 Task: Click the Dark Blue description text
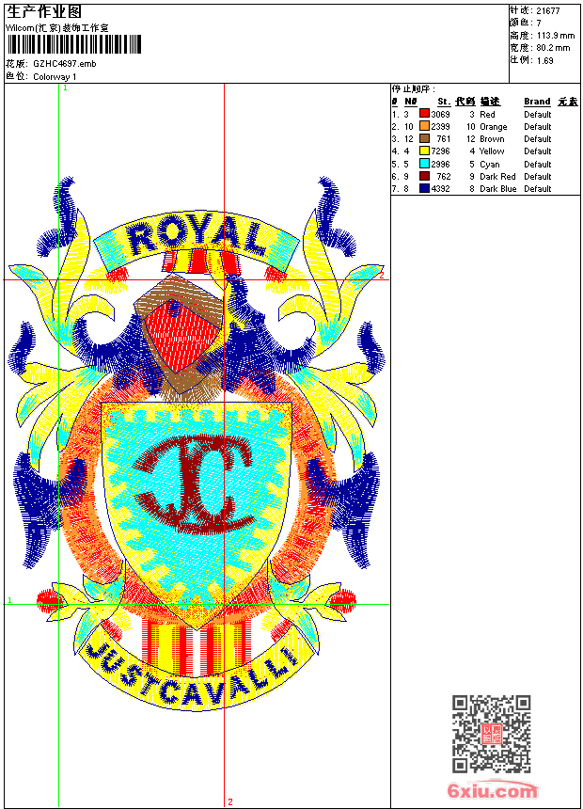pyautogui.click(x=497, y=189)
